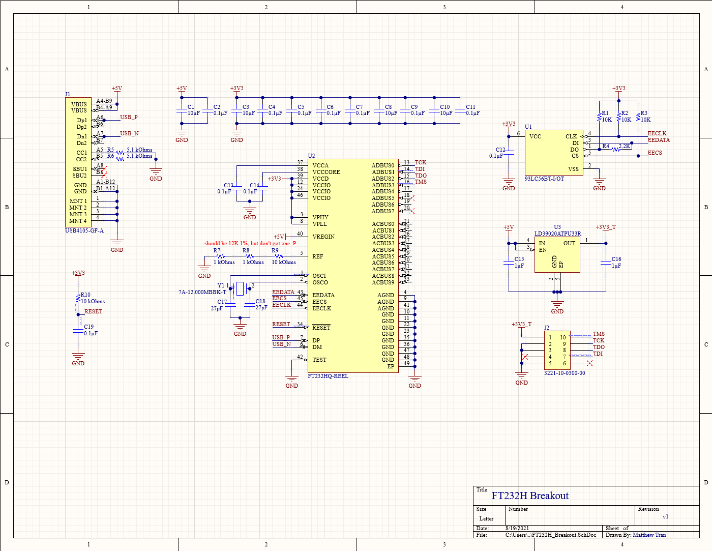Click the EECLK net label near U1
712x551 pixels.
coord(657,133)
